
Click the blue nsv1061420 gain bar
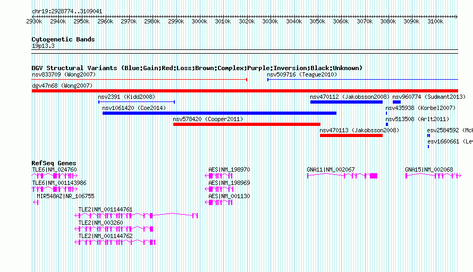pos(219,113)
